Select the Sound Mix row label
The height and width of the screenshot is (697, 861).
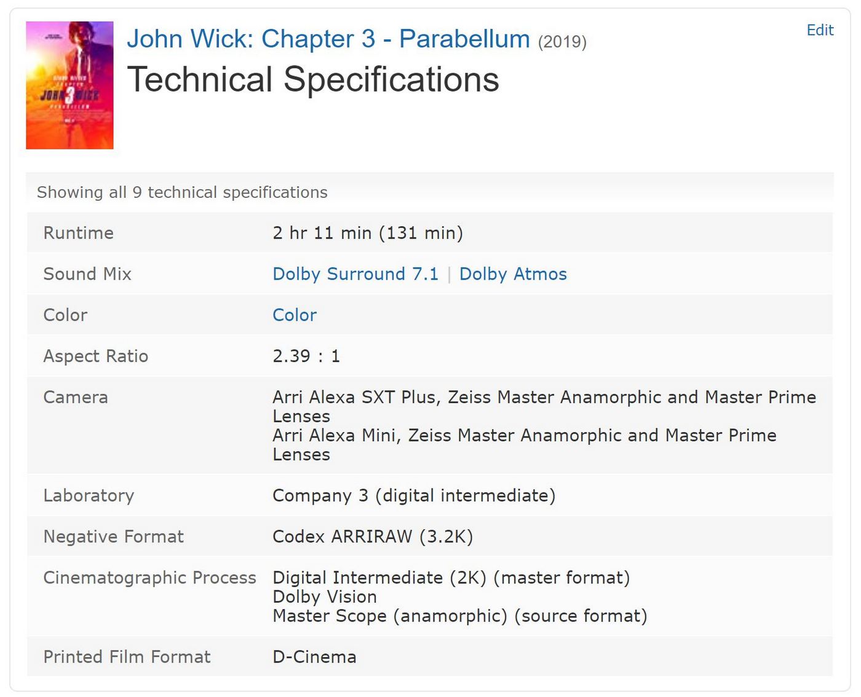[87, 274]
